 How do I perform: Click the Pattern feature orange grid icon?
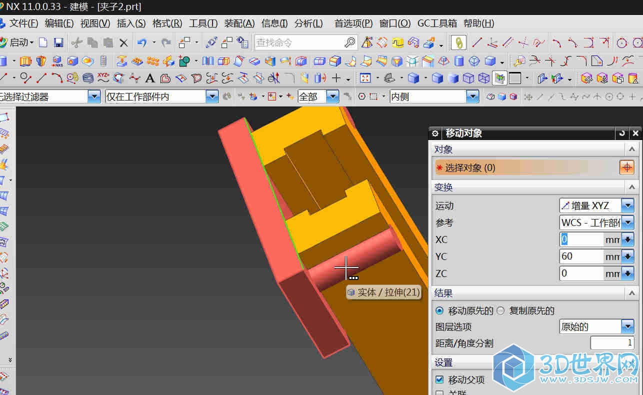153,61
